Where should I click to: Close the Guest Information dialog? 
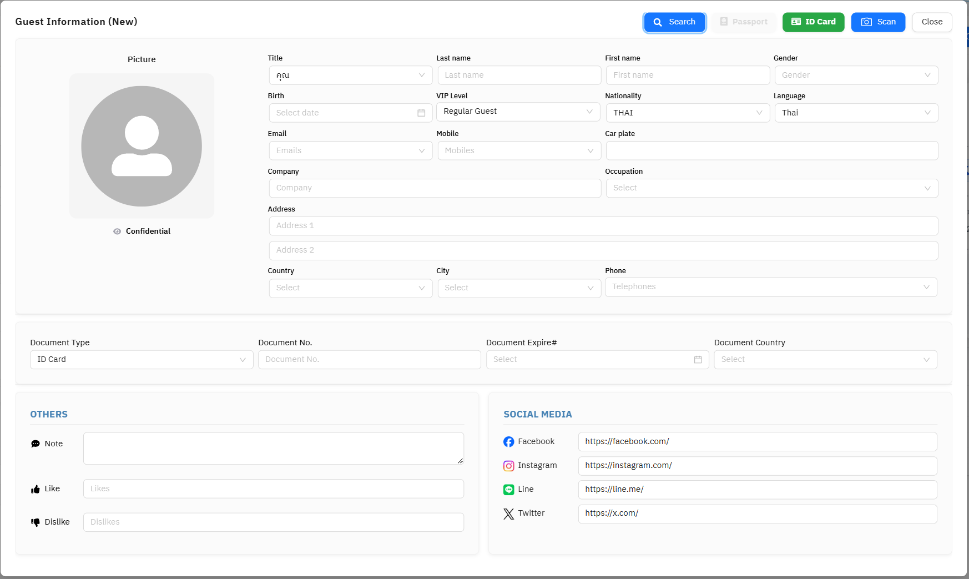point(932,22)
